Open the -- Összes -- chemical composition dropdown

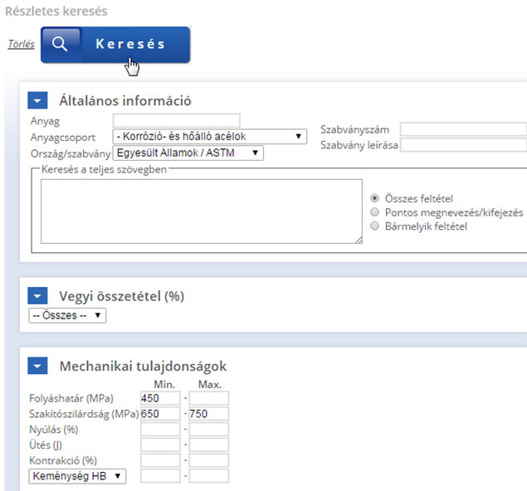tap(67, 315)
